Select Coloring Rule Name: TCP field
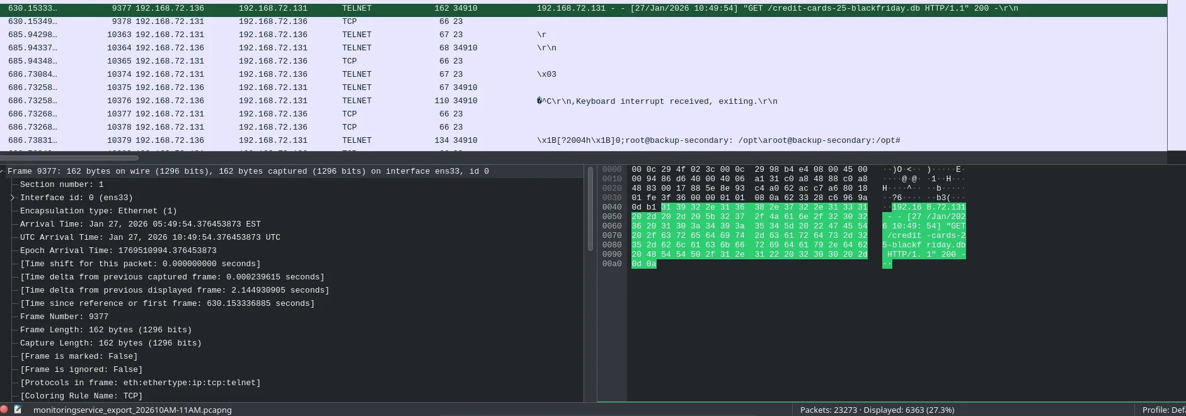 (x=81, y=396)
